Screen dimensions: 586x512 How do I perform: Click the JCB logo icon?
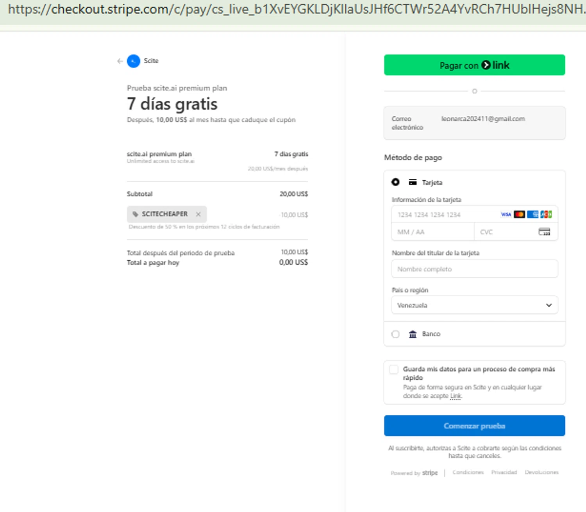tap(546, 214)
